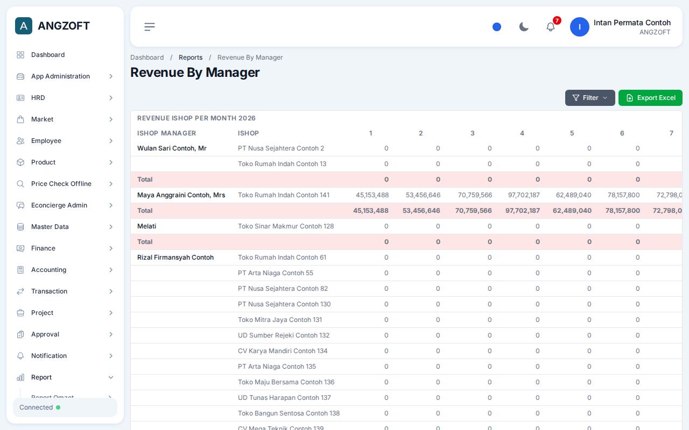Click the Market bag icon
This screenshot has width=689, height=430.
point(20,119)
